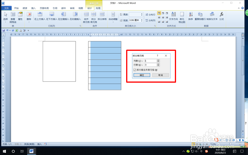Select the top-center cell alignment icon
The height and width of the screenshot is (155, 248).
163,13
